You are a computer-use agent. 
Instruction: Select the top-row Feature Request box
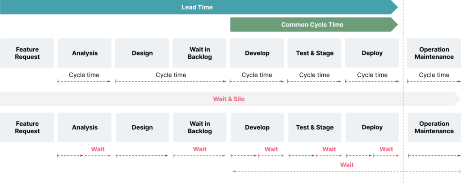[x=27, y=53]
